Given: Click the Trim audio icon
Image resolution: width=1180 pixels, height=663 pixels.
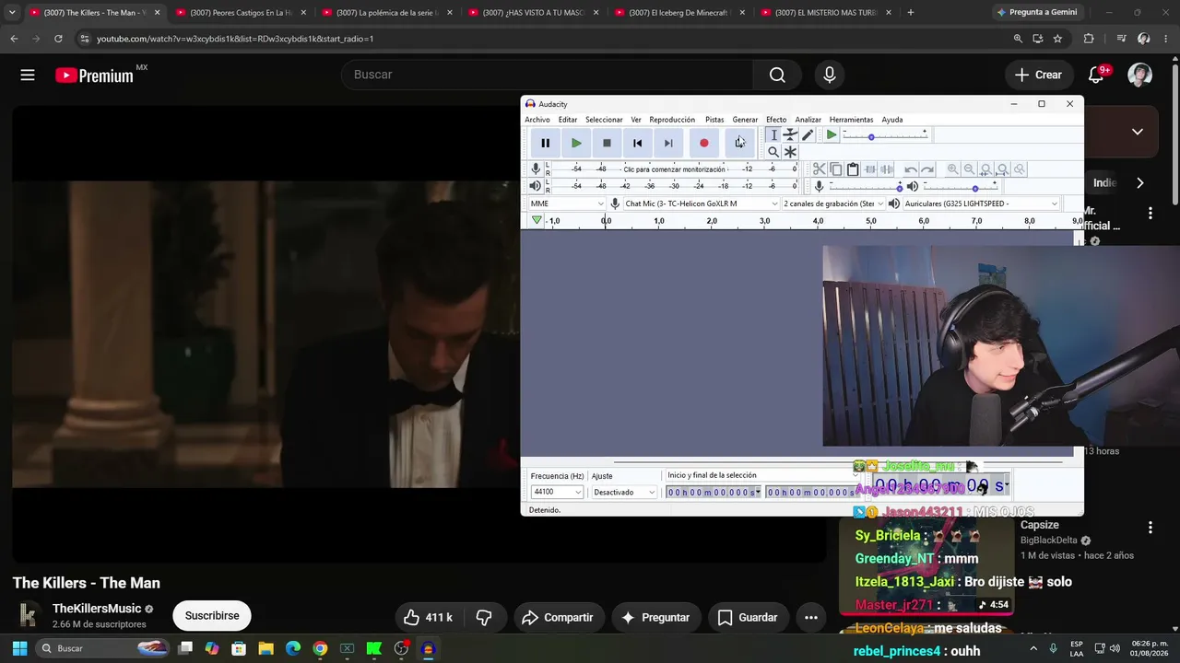Looking at the screenshot, I should pyautogui.click(x=869, y=169).
